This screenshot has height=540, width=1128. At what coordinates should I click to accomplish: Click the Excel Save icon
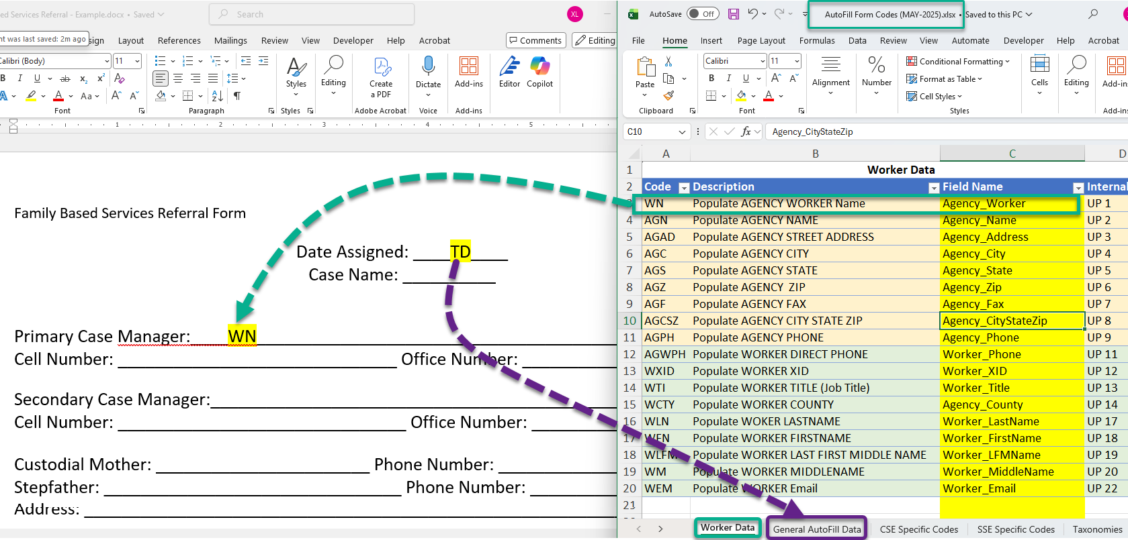click(x=733, y=14)
